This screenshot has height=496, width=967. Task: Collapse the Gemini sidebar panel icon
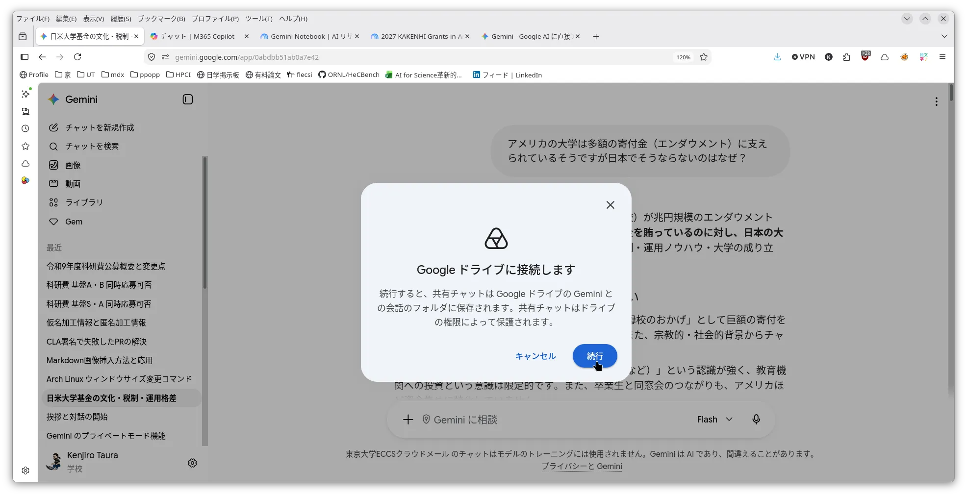[x=187, y=99]
